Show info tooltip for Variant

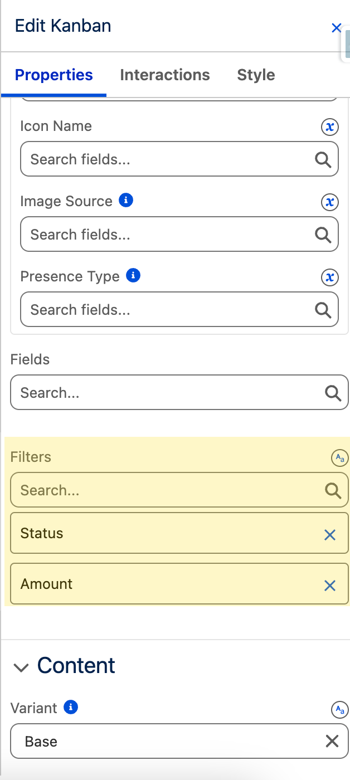(x=71, y=708)
